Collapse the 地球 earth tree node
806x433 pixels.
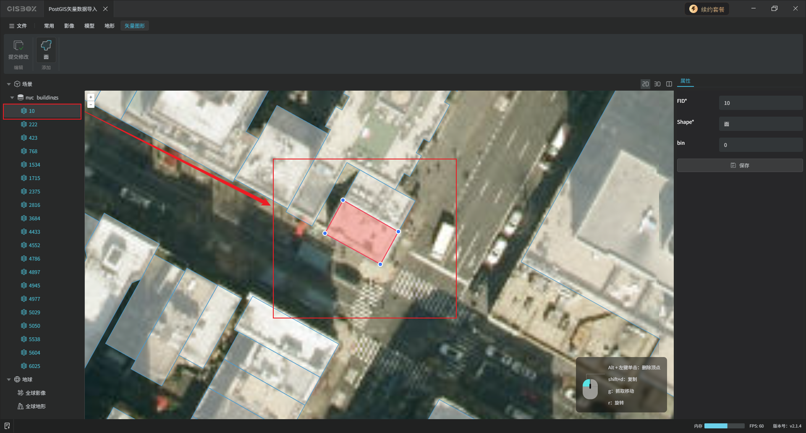tap(9, 380)
